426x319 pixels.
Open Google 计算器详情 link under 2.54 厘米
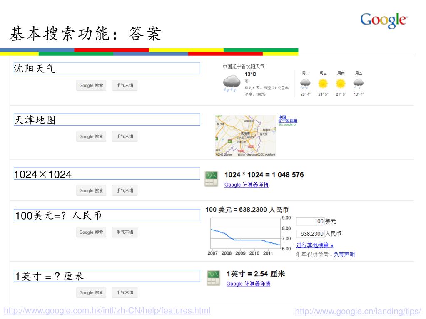point(248,284)
